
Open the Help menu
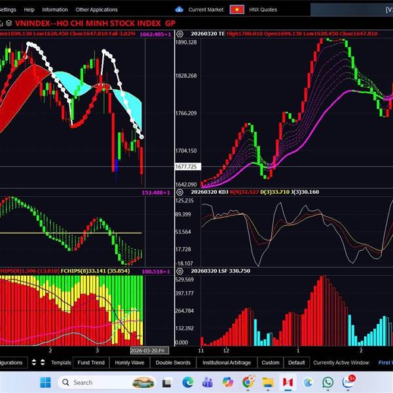[x=29, y=10]
